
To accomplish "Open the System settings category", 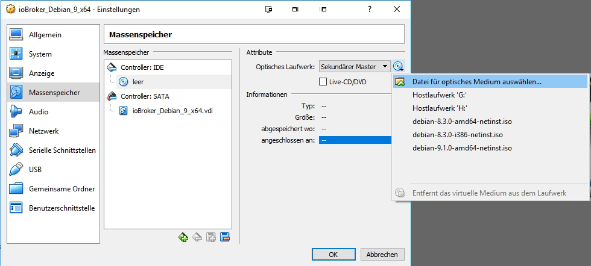I will click(53, 54).
